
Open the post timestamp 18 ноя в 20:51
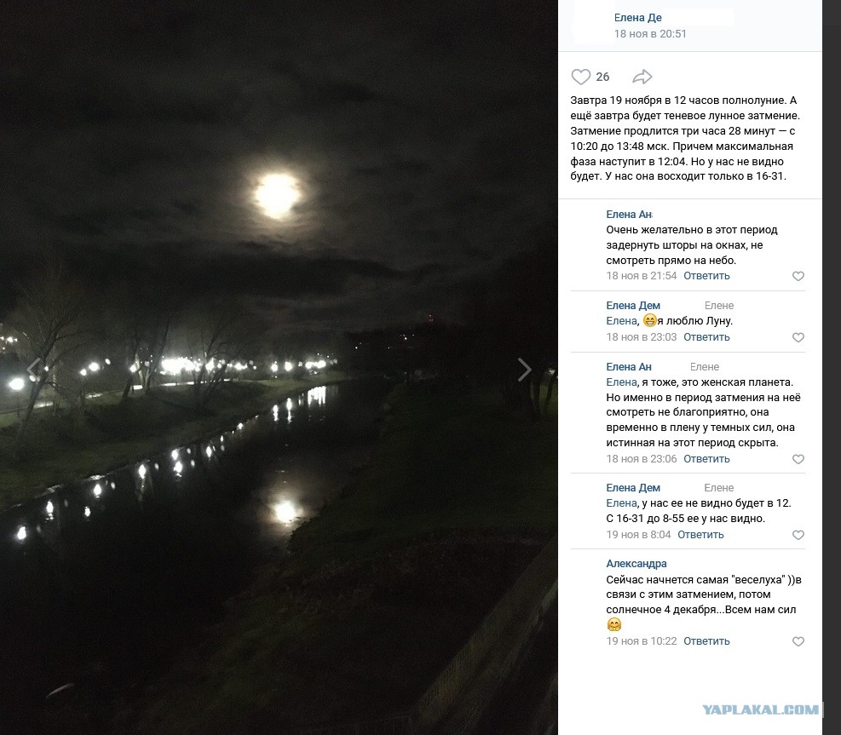(650, 34)
